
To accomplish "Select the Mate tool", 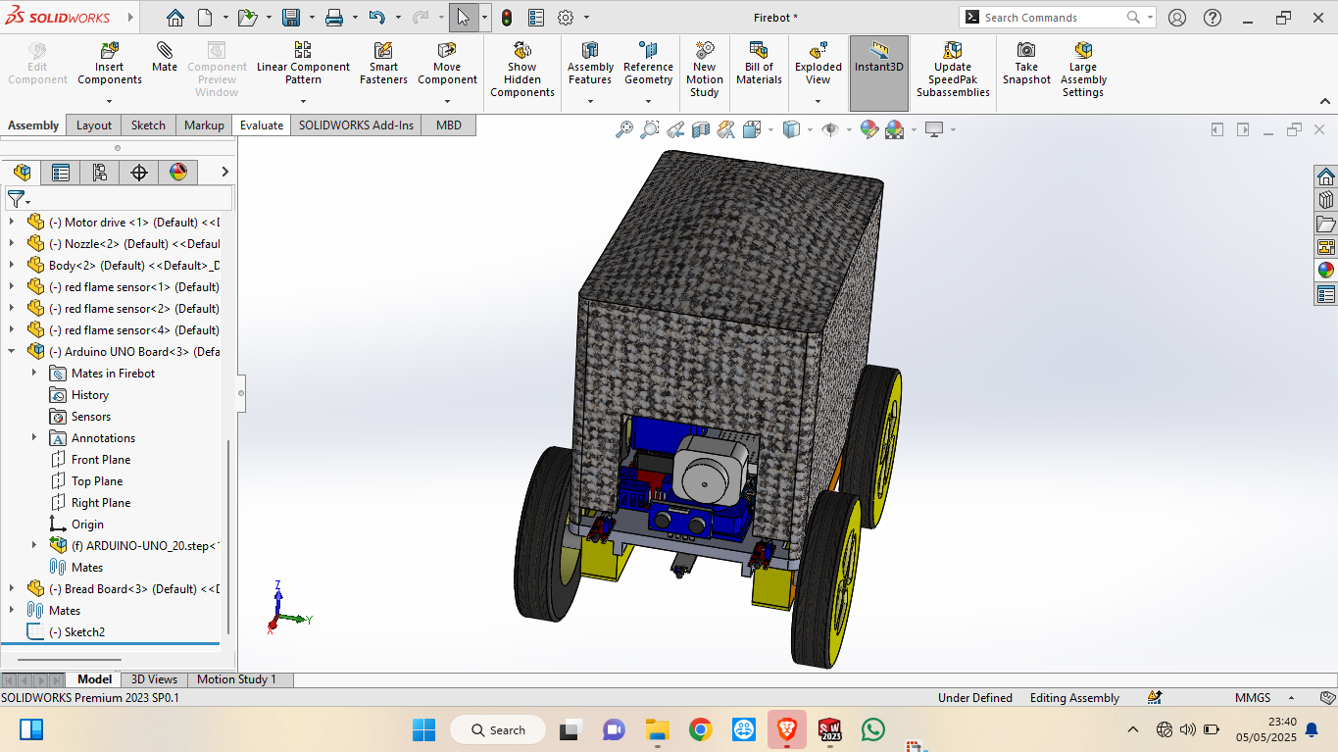I will click(165, 58).
